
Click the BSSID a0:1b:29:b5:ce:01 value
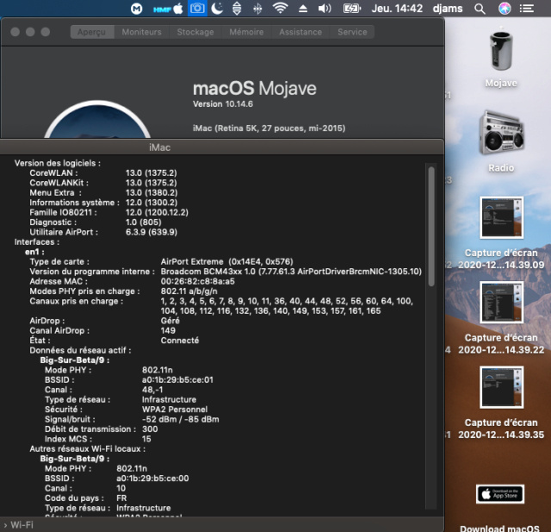pyautogui.click(x=177, y=380)
